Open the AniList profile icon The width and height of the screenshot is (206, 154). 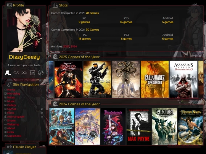click(8, 73)
